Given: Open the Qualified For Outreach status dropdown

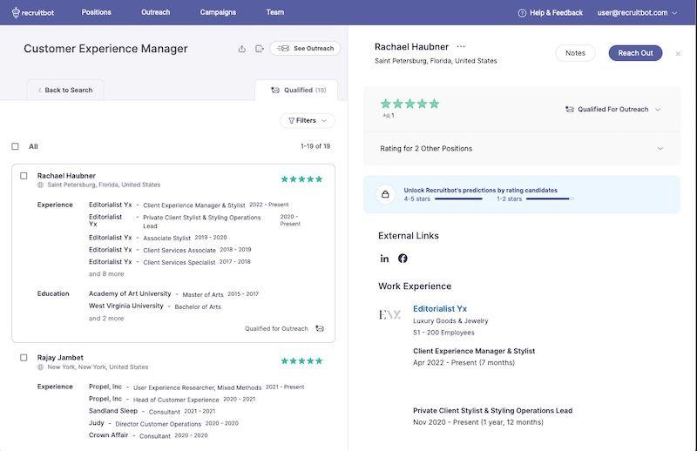Looking at the screenshot, I should (613, 110).
